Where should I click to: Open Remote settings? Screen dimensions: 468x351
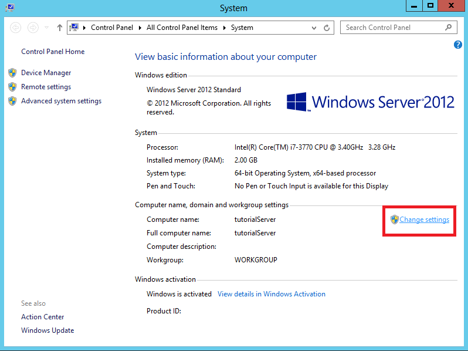tap(46, 87)
